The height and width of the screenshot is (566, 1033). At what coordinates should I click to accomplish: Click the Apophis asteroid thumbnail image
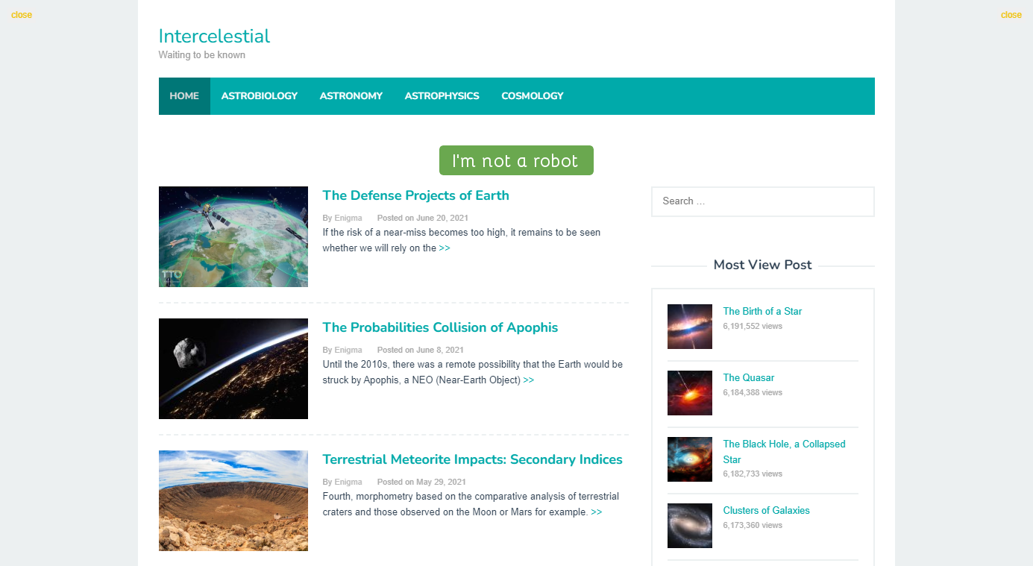coord(233,368)
